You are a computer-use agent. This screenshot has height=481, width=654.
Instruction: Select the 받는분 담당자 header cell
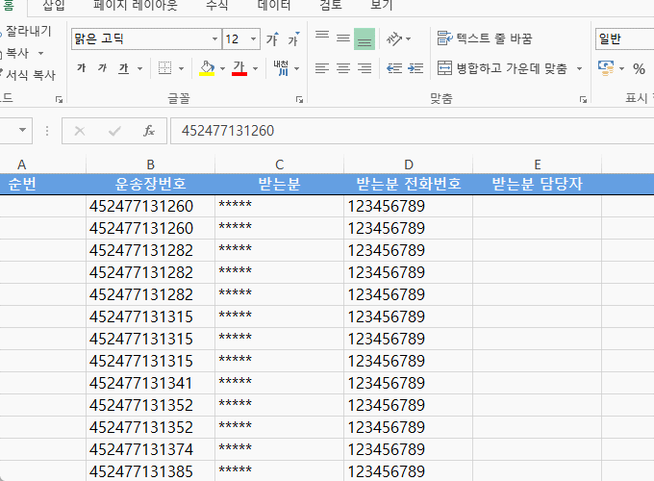coord(538,184)
